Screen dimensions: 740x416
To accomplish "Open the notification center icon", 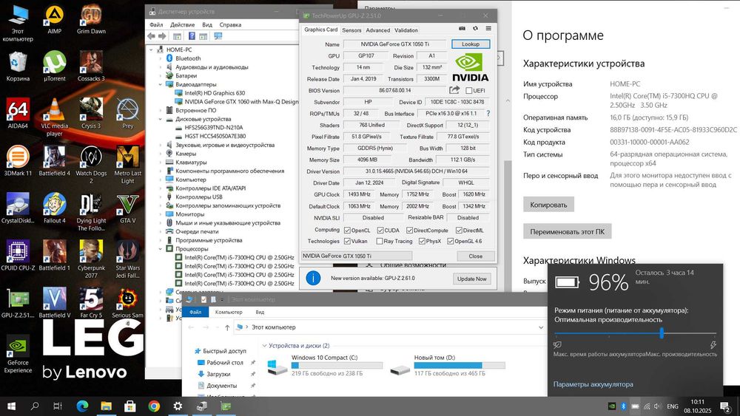I will [x=725, y=406].
